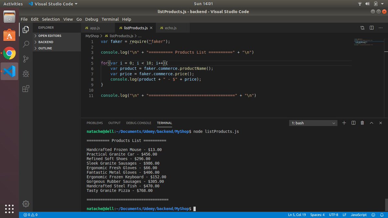
Task: Switch to the app.js tab
Action: (x=98, y=28)
